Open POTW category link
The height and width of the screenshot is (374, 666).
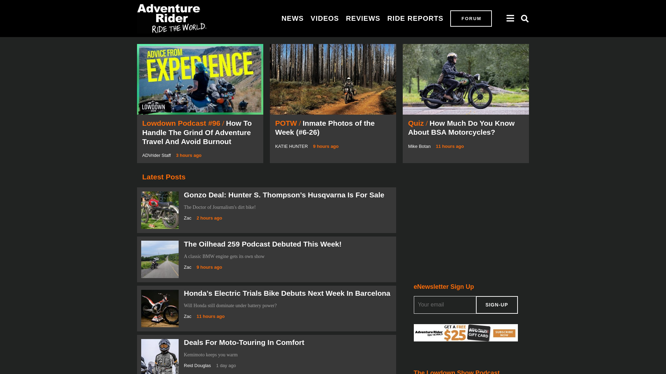tap(286, 123)
